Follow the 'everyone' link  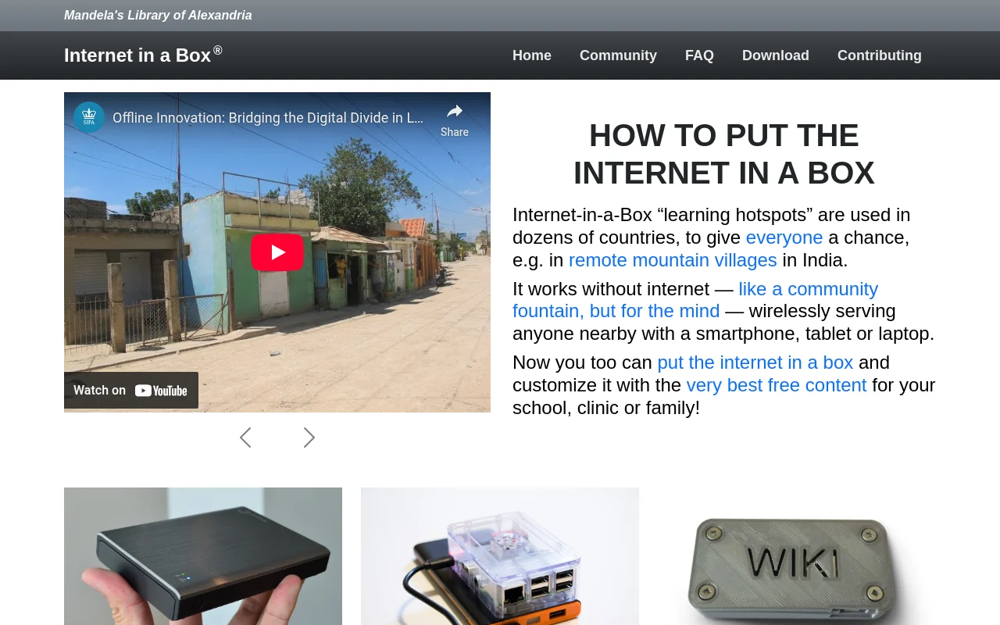[x=784, y=237]
